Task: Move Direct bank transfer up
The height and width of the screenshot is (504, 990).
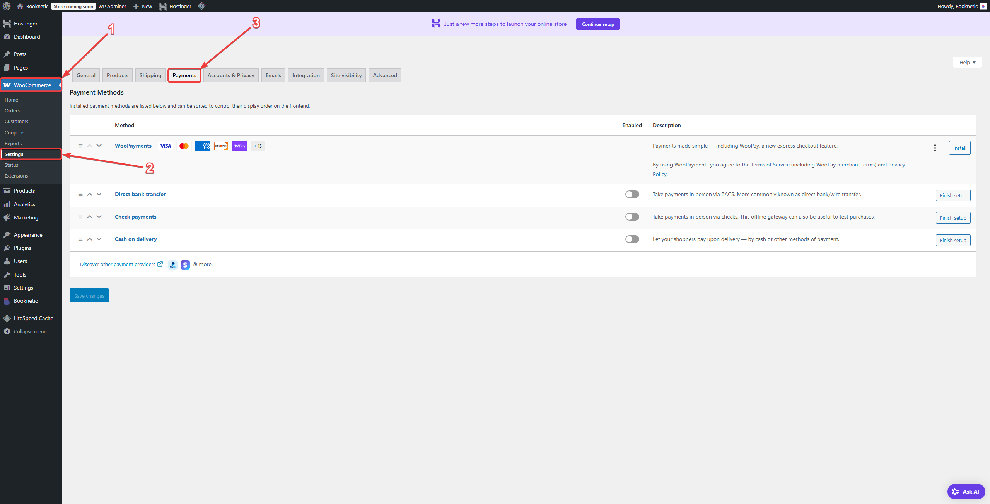Action: point(90,194)
